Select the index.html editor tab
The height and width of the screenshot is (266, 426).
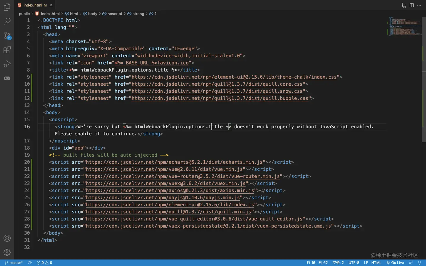click(35, 5)
